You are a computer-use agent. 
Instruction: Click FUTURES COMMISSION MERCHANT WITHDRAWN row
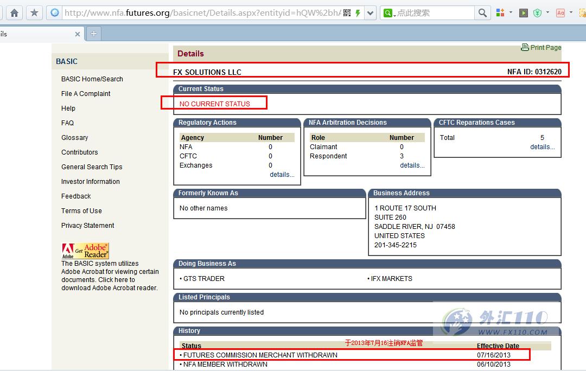(352, 355)
